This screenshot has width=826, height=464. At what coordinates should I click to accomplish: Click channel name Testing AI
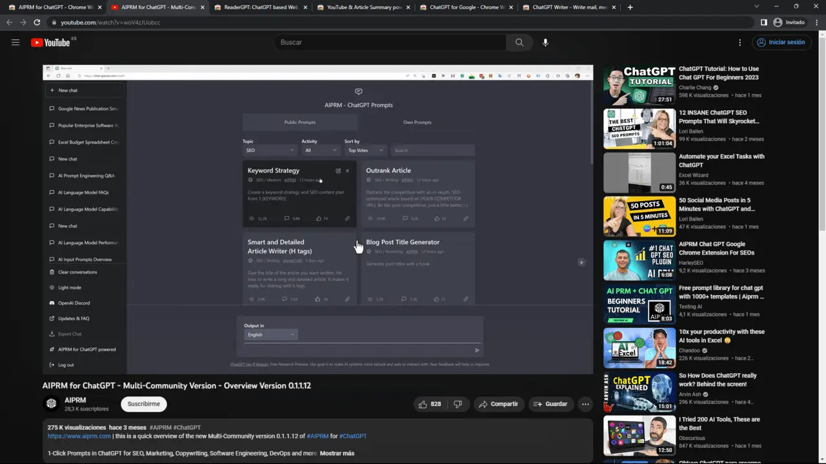click(x=692, y=307)
